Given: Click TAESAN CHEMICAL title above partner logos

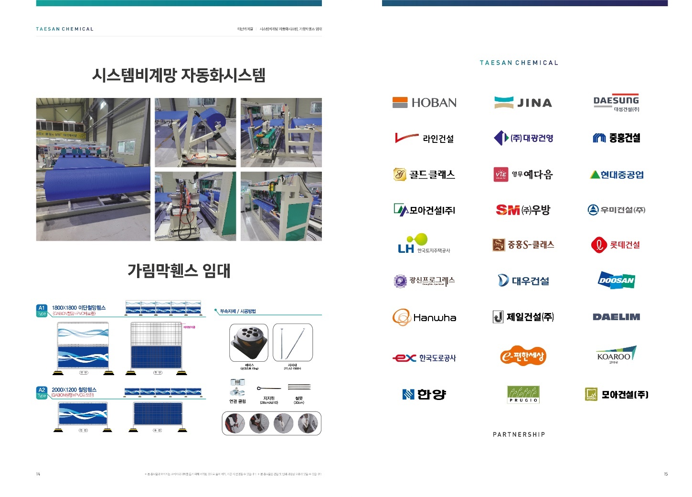Looking at the screenshot, I should click(x=519, y=63).
